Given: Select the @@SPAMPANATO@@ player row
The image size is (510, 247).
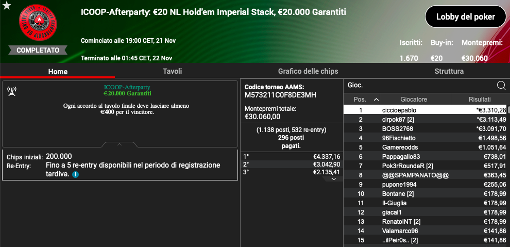Looking at the screenshot, I should [x=426, y=175].
